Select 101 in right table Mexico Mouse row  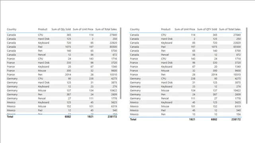point(193,106)
